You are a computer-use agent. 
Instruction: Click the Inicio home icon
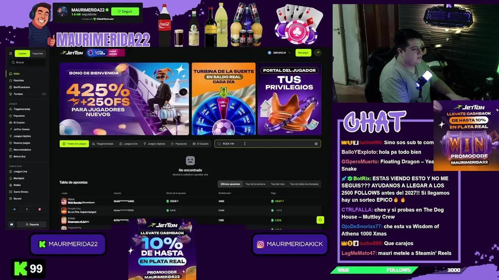point(11,73)
